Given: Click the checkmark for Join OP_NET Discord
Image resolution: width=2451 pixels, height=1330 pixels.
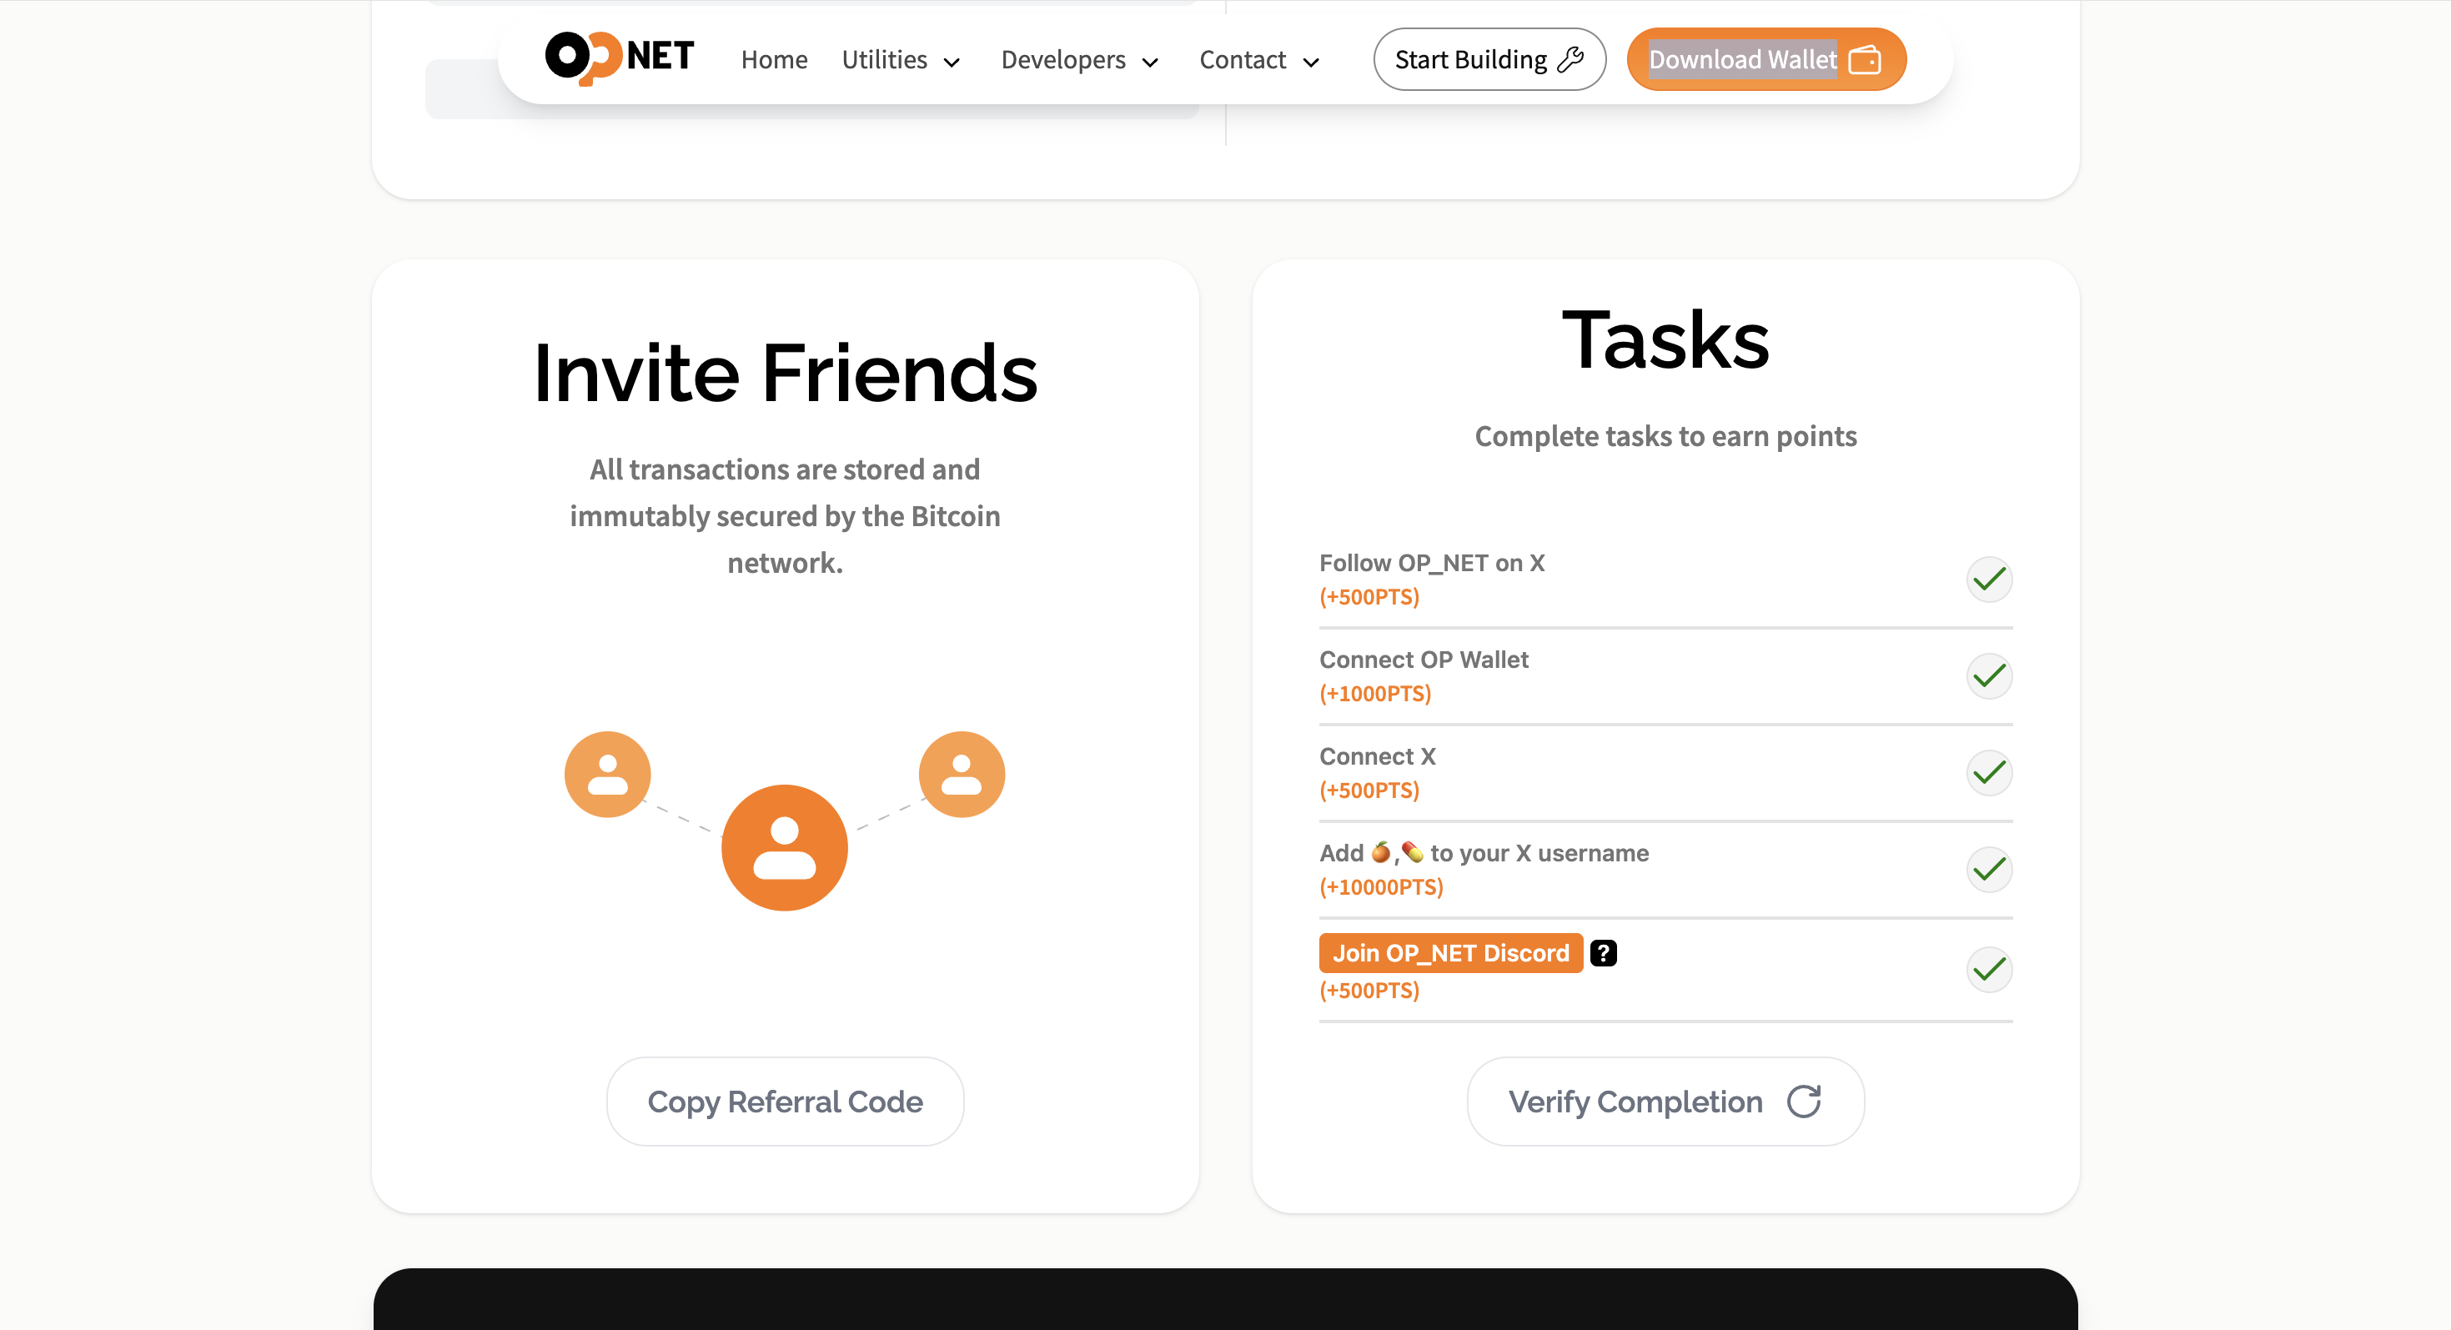Looking at the screenshot, I should 1989,970.
